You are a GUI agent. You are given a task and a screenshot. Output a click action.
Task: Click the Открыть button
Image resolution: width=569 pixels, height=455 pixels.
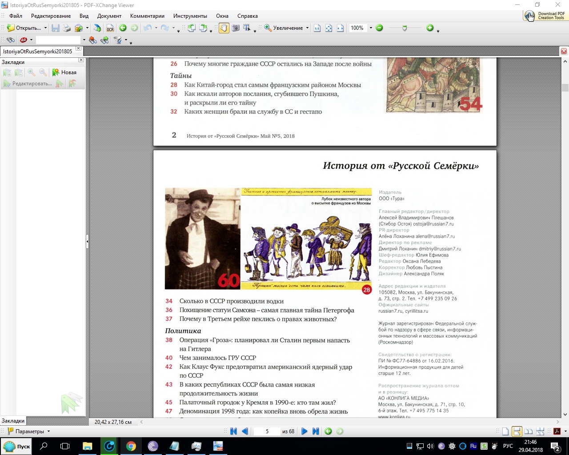(24, 28)
